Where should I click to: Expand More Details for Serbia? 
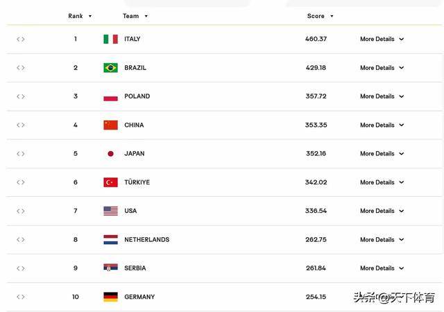point(382,268)
